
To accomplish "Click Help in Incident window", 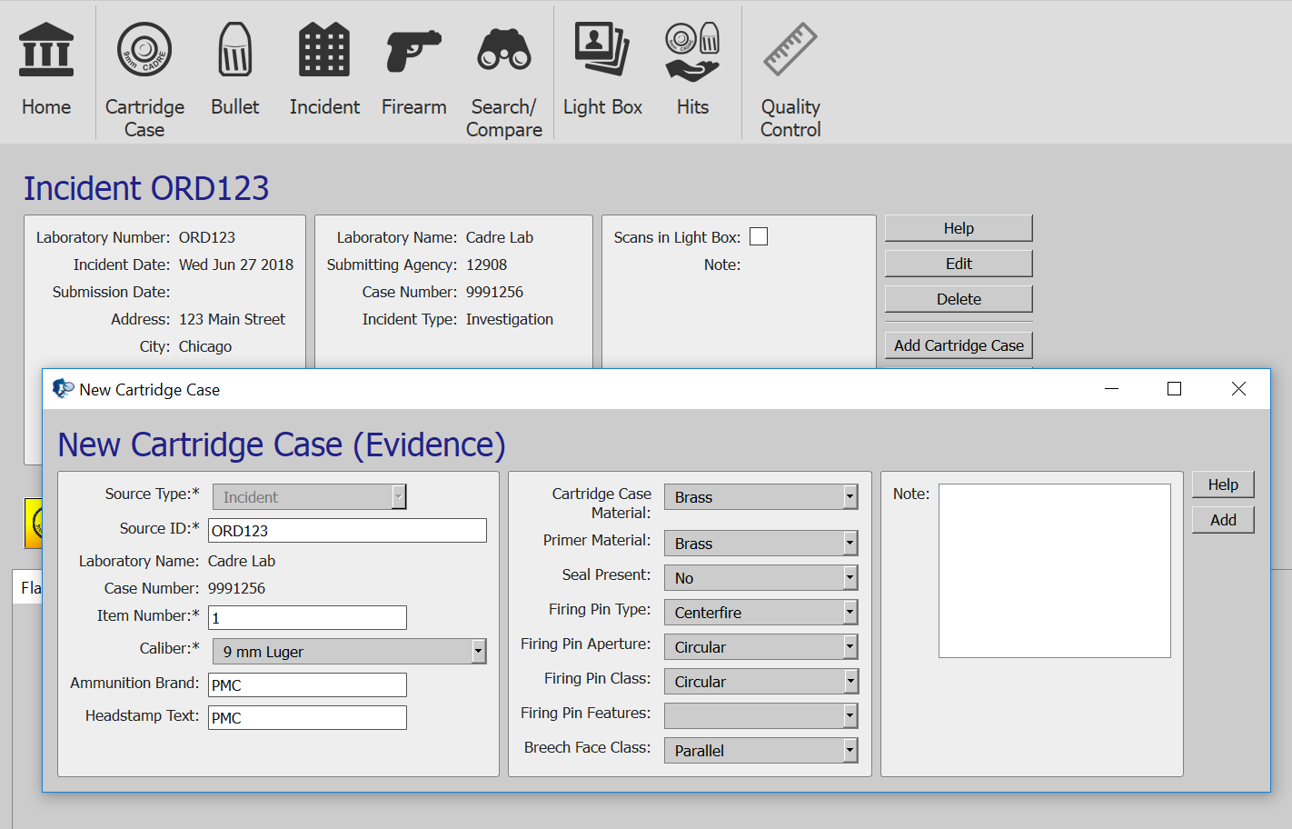I will tap(959, 228).
